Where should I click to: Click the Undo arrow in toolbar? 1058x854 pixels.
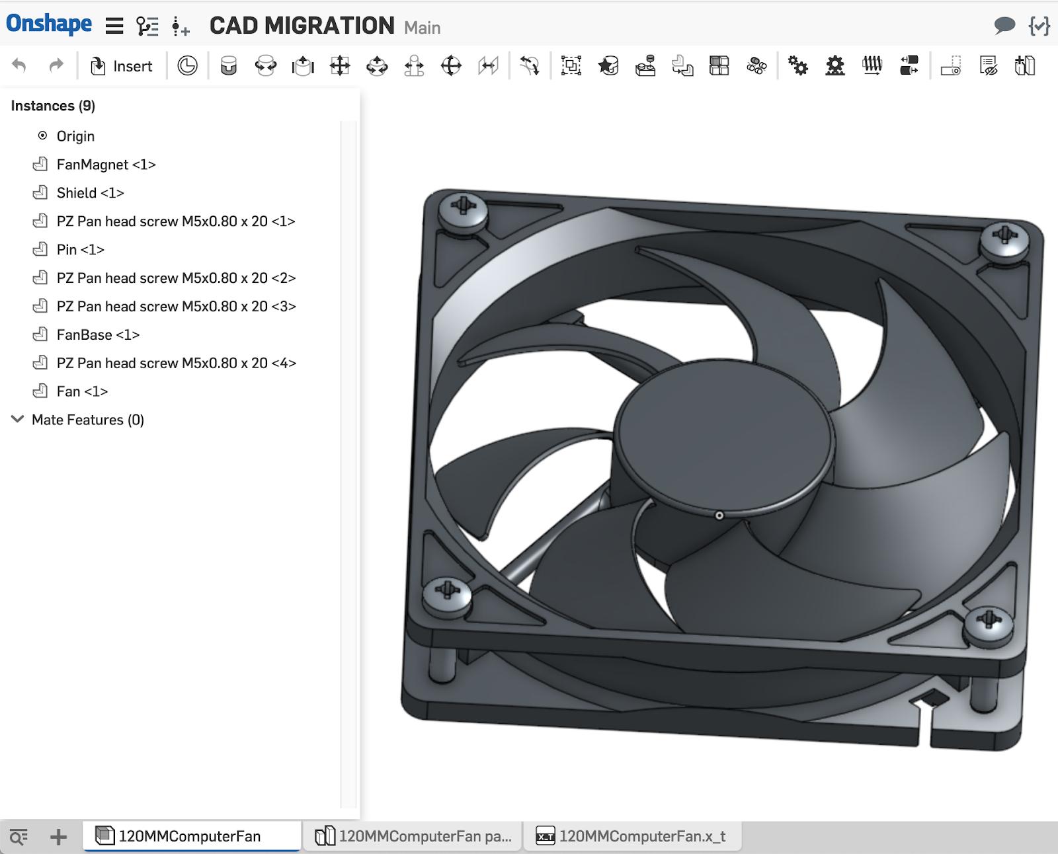[x=19, y=65]
